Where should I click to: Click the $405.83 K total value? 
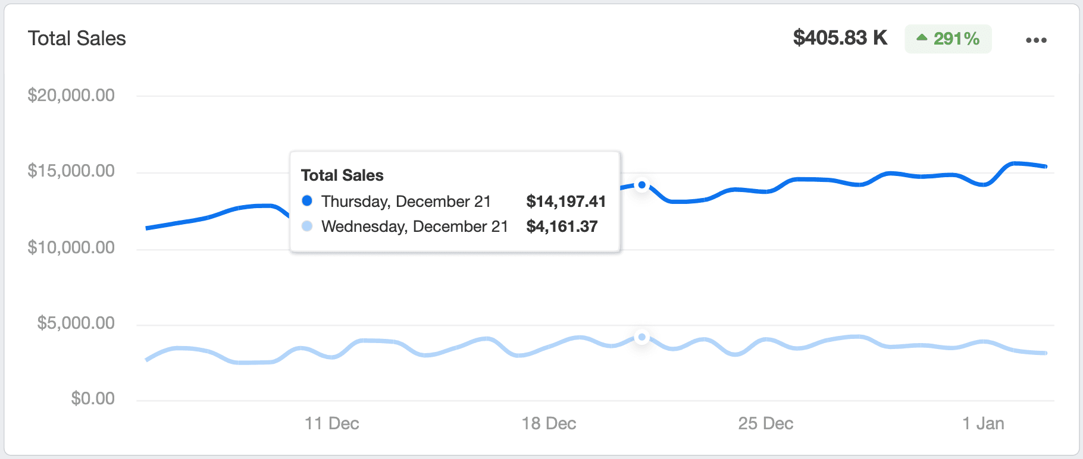pyautogui.click(x=840, y=38)
